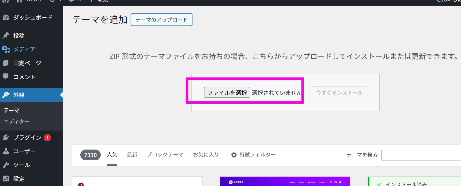This screenshot has width=461, height=186.
Task: Click the Users person icon
Action: (6, 151)
